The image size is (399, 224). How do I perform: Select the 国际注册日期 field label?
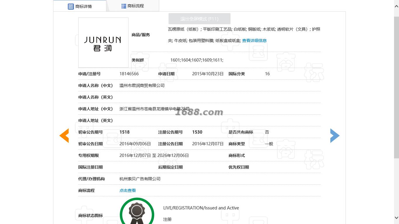(91, 167)
